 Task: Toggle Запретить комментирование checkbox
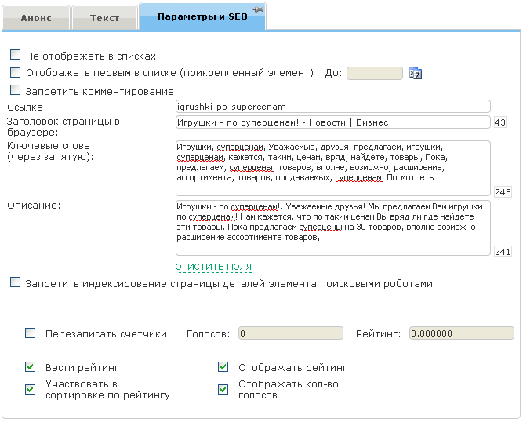coord(16,90)
